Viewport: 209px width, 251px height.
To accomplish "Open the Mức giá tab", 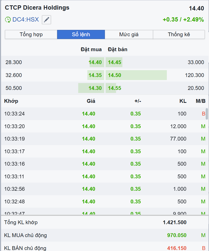I will coord(129,34).
